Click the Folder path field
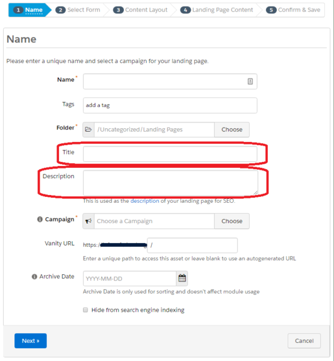Screen dimensions: 334x361 coord(154,129)
